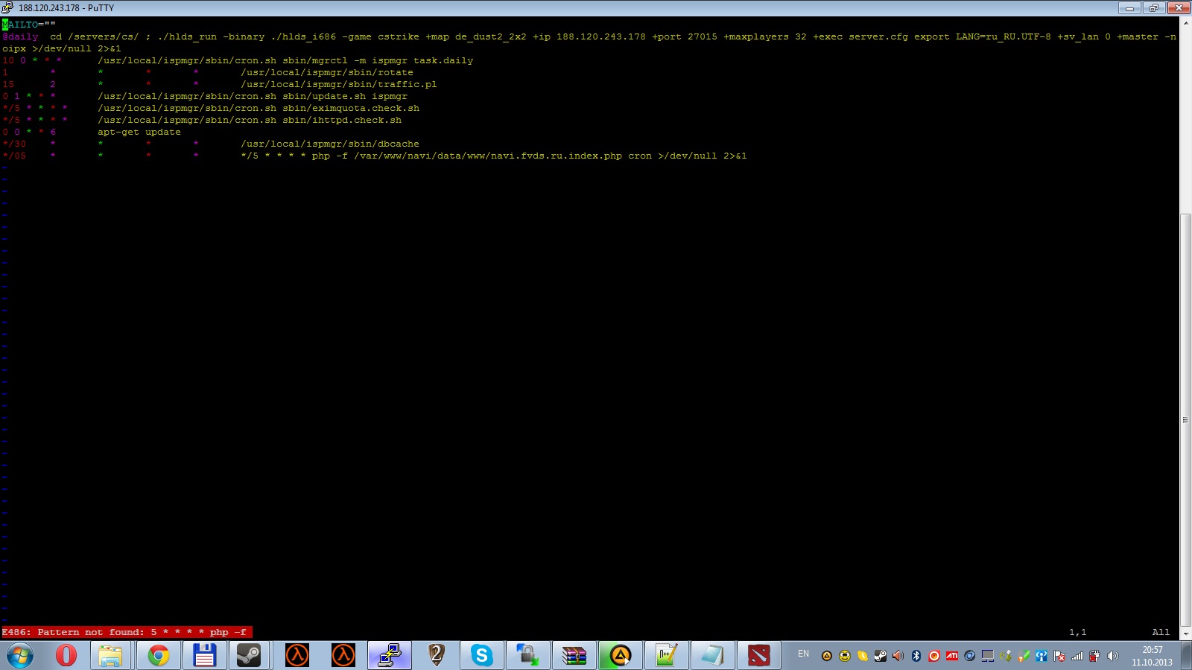
Task: Open the ATI tray icon
Action: pyautogui.click(x=952, y=656)
